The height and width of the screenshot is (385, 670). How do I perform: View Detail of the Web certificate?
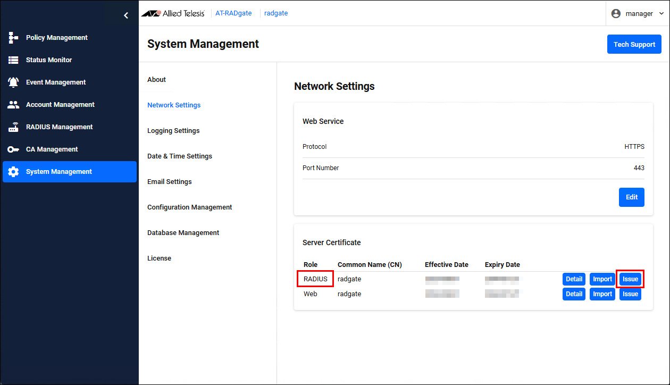pyautogui.click(x=574, y=294)
